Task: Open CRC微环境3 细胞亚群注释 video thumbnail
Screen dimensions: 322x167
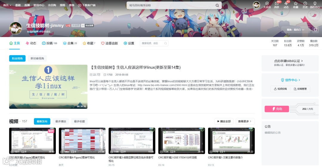Action: pyautogui.click(x=132, y=141)
